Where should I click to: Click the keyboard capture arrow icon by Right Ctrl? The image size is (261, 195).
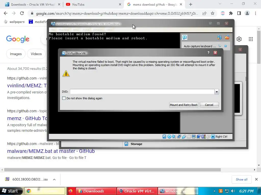coord(213,136)
